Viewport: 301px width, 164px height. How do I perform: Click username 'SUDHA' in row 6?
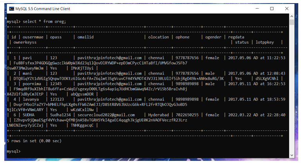(x=29, y=115)
